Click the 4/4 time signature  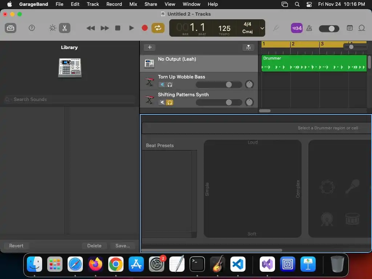pyautogui.click(x=247, y=24)
